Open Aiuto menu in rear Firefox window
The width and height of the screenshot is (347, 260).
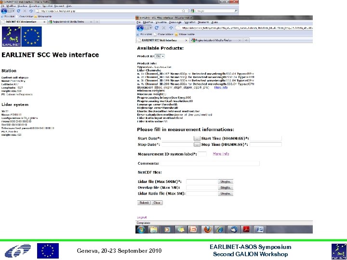[69, 6]
